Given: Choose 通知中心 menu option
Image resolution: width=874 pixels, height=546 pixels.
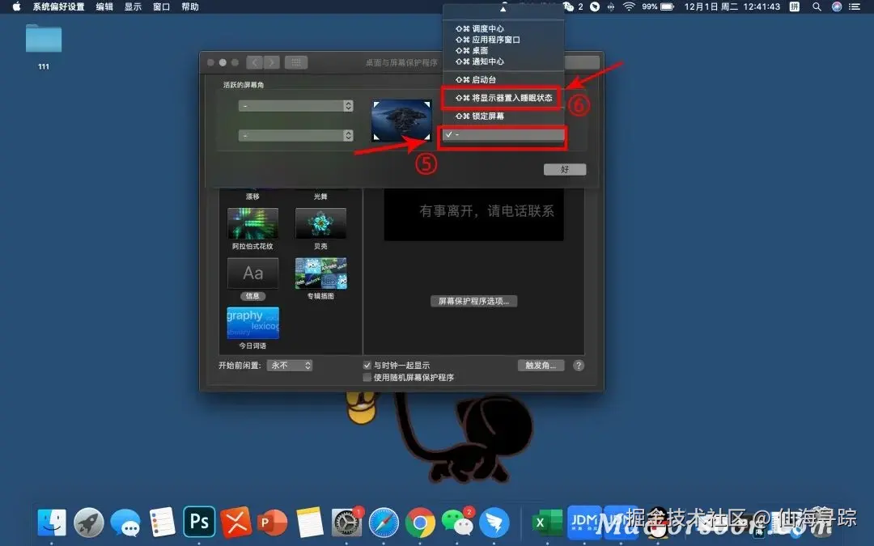Looking at the screenshot, I should coord(503,61).
